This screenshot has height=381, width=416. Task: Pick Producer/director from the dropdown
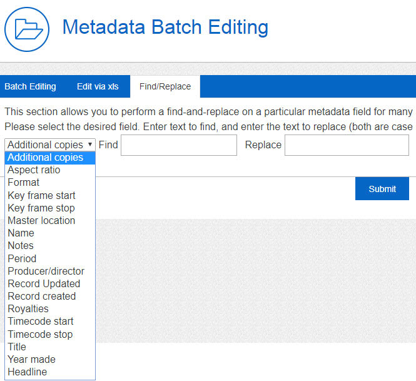click(x=46, y=271)
